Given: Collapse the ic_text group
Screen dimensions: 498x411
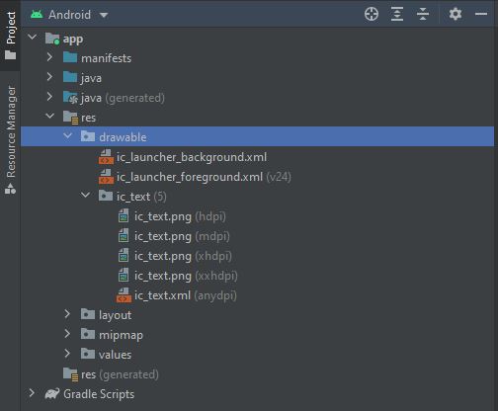Looking at the screenshot, I should coord(85,196).
